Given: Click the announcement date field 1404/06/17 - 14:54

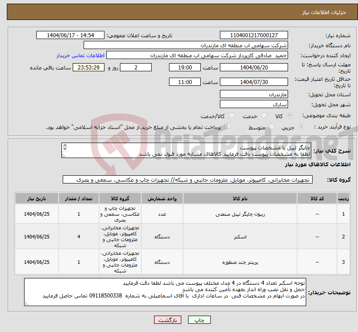Looking at the screenshot, I should [x=70, y=35].
